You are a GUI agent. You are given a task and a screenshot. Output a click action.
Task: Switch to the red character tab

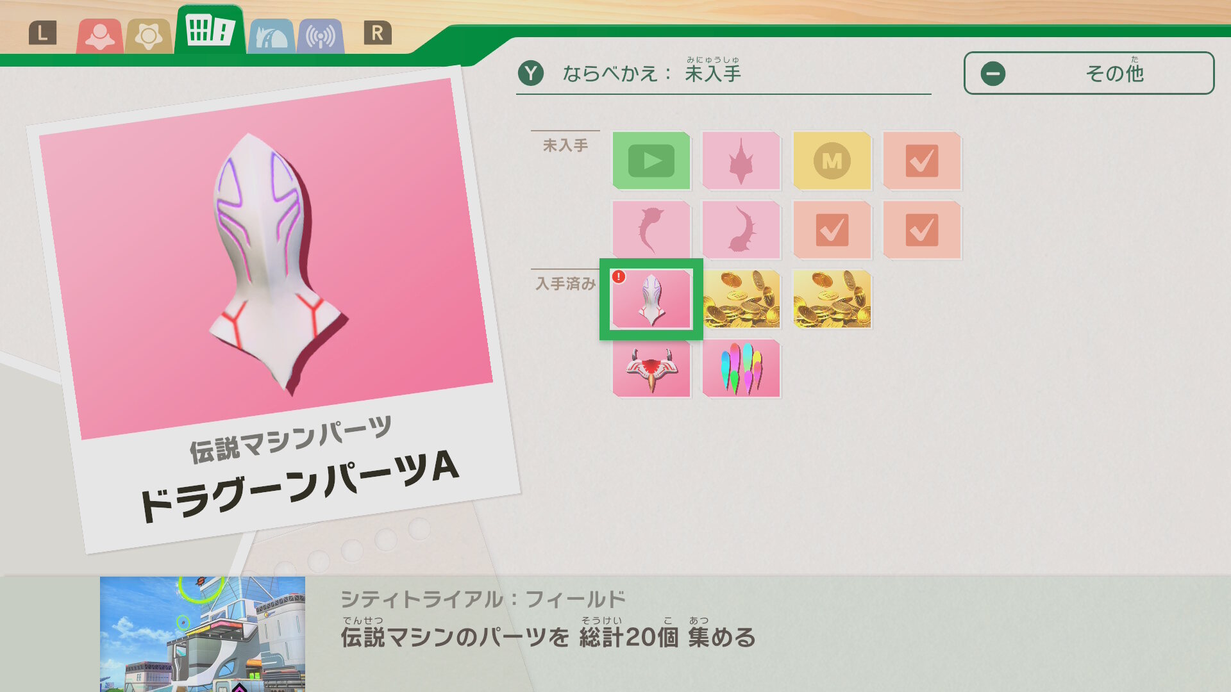coord(100,36)
